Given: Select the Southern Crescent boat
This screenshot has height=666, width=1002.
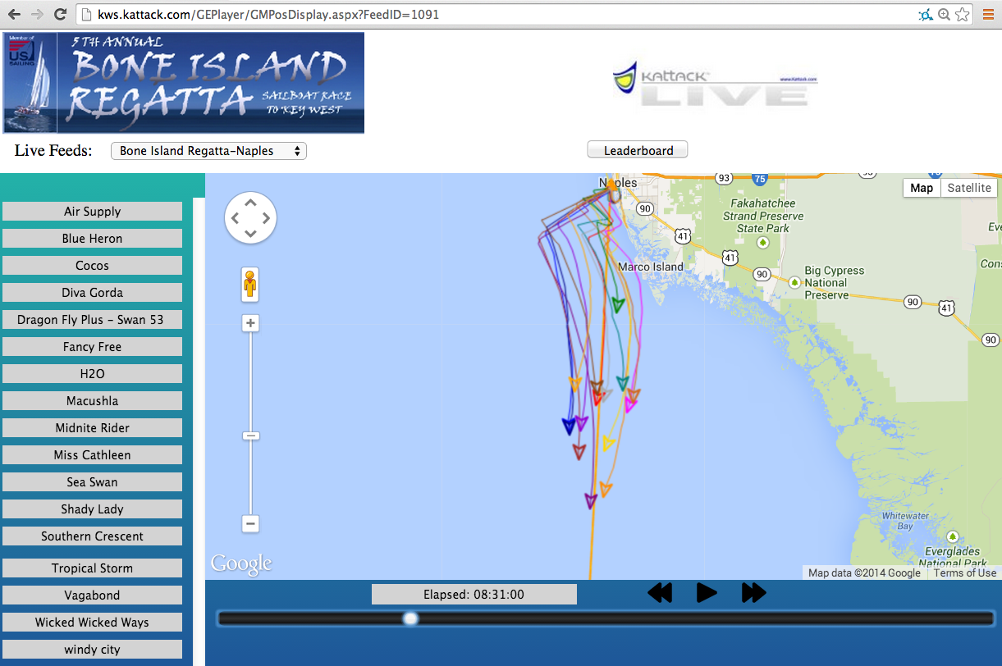Looking at the screenshot, I should click(92, 536).
